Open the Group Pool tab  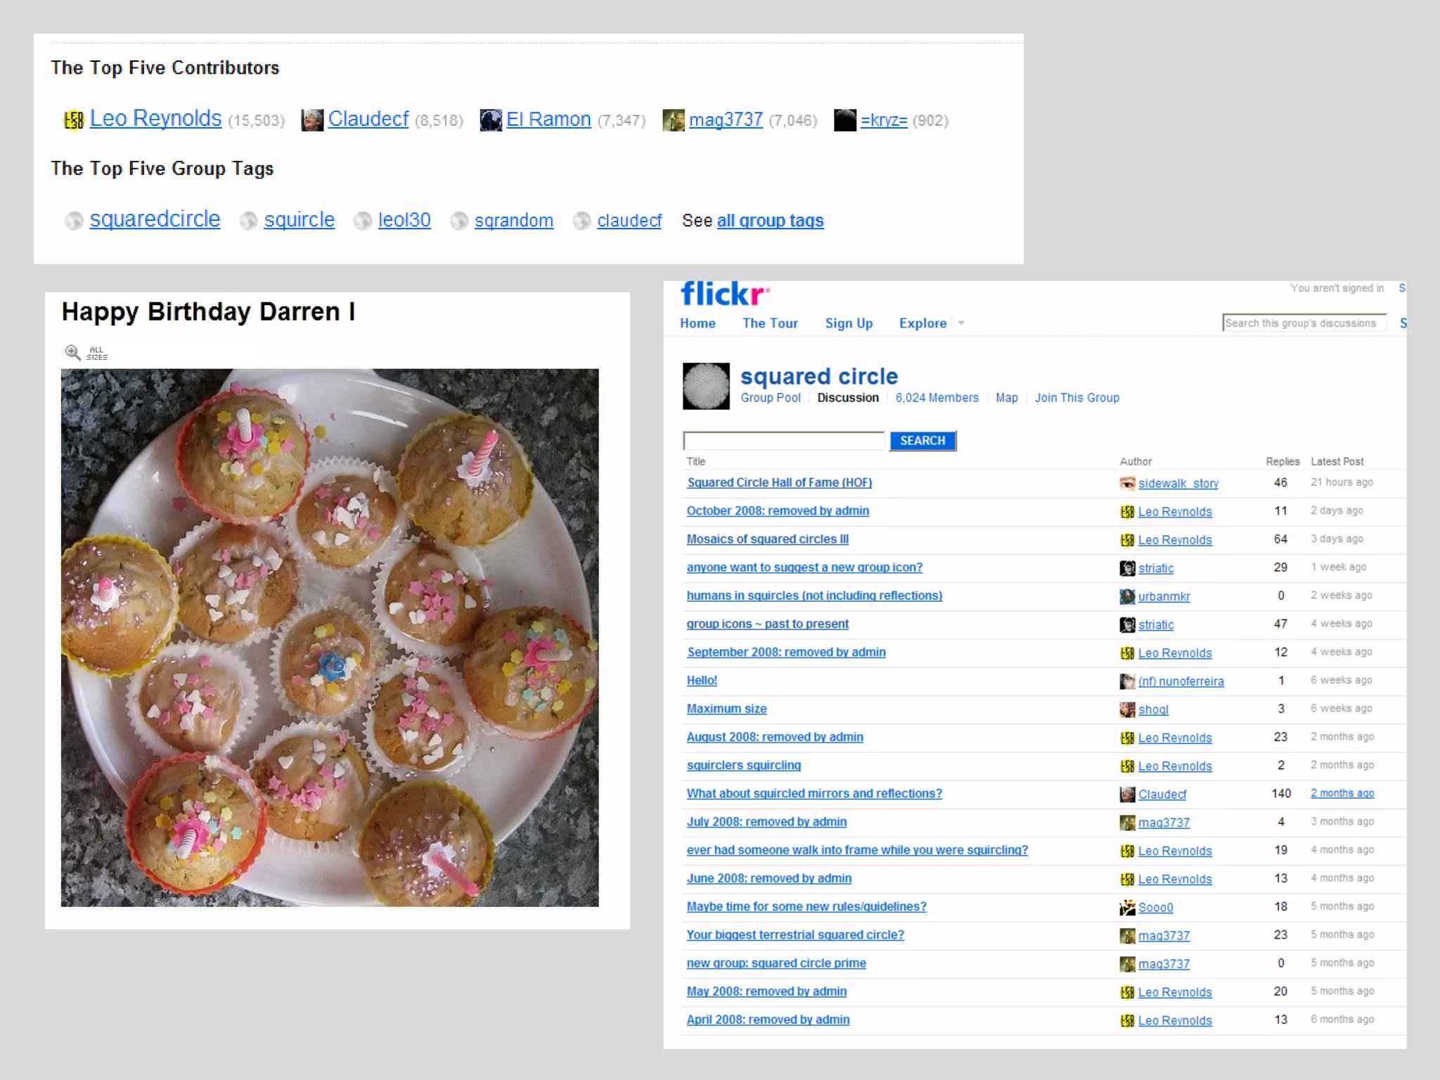(x=770, y=398)
